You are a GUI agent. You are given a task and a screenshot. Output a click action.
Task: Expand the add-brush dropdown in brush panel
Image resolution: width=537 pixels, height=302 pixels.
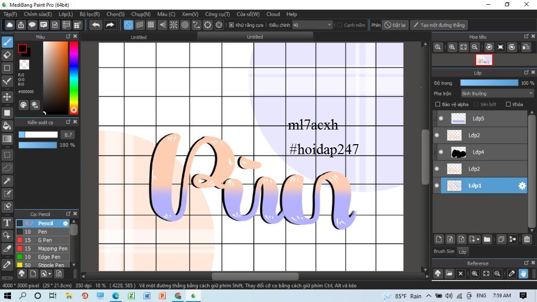(x=50, y=274)
